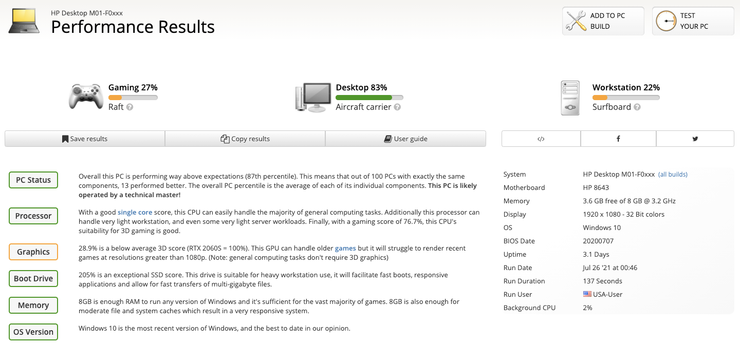Open the all builds link
This screenshot has height=344, width=740.
pyautogui.click(x=673, y=175)
